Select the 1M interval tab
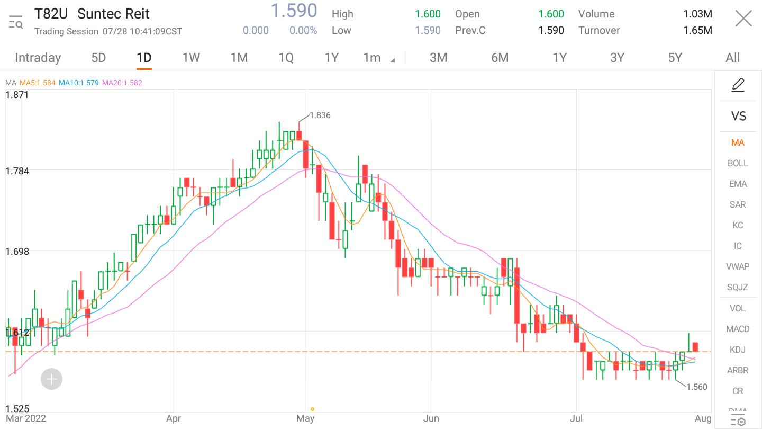The image size is (762, 429). (x=239, y=58)
